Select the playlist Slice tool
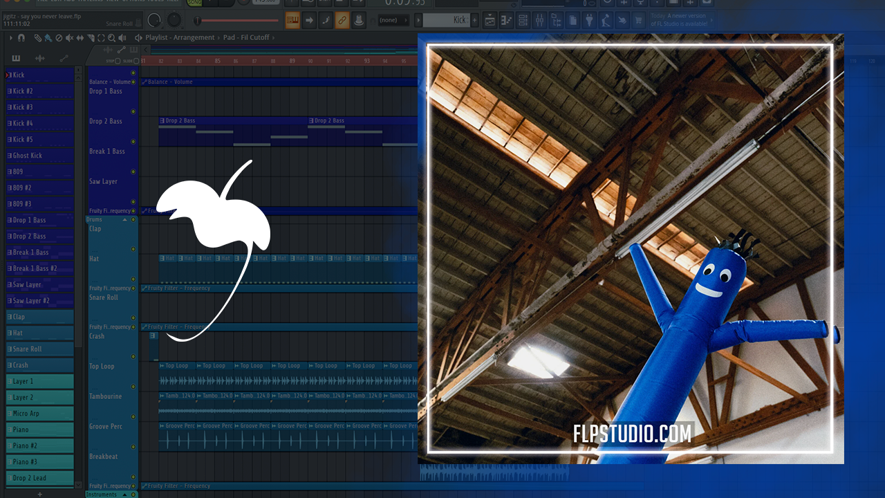Viewport: 885px width, 498px height. (91, 38)
